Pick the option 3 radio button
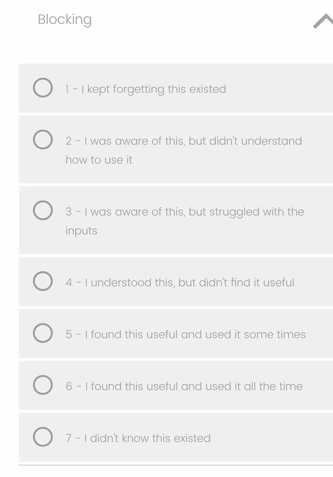 click(x=43, y=210)
